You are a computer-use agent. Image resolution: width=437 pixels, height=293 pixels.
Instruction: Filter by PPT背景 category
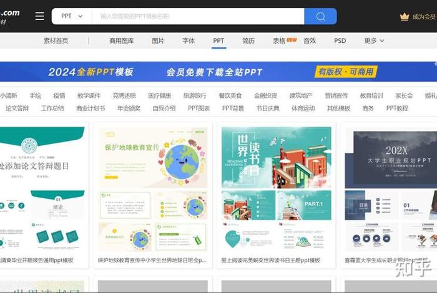[x=233, y=108]
